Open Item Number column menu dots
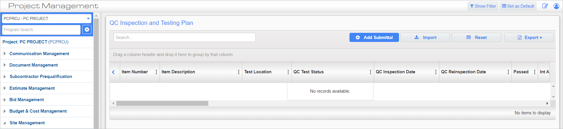The height and width of the screenshot is (129, 563). click(x=156, y=72)
